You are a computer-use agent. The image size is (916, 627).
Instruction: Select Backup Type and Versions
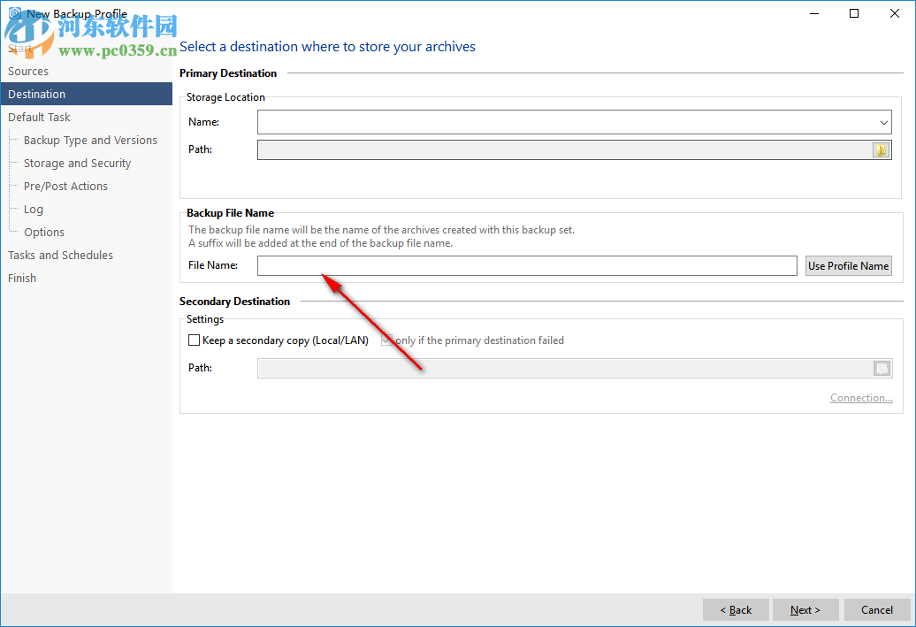pos(90,141)
